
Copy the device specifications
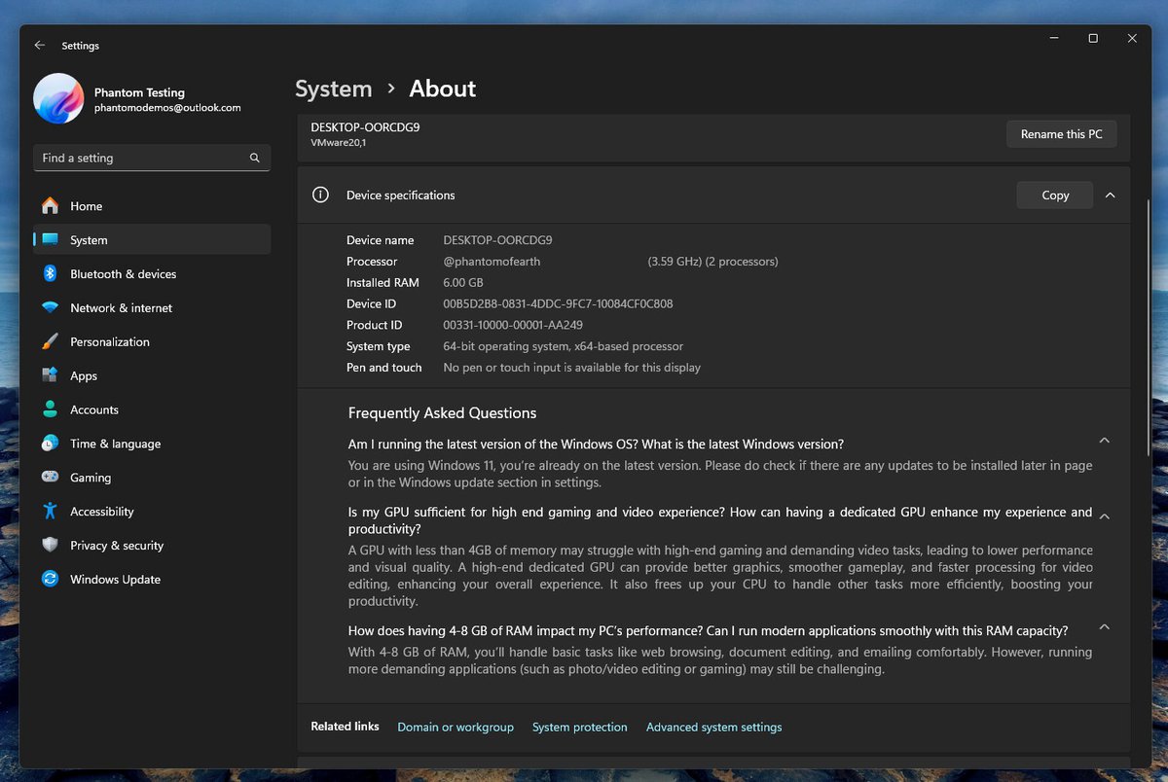[1054, 195]
